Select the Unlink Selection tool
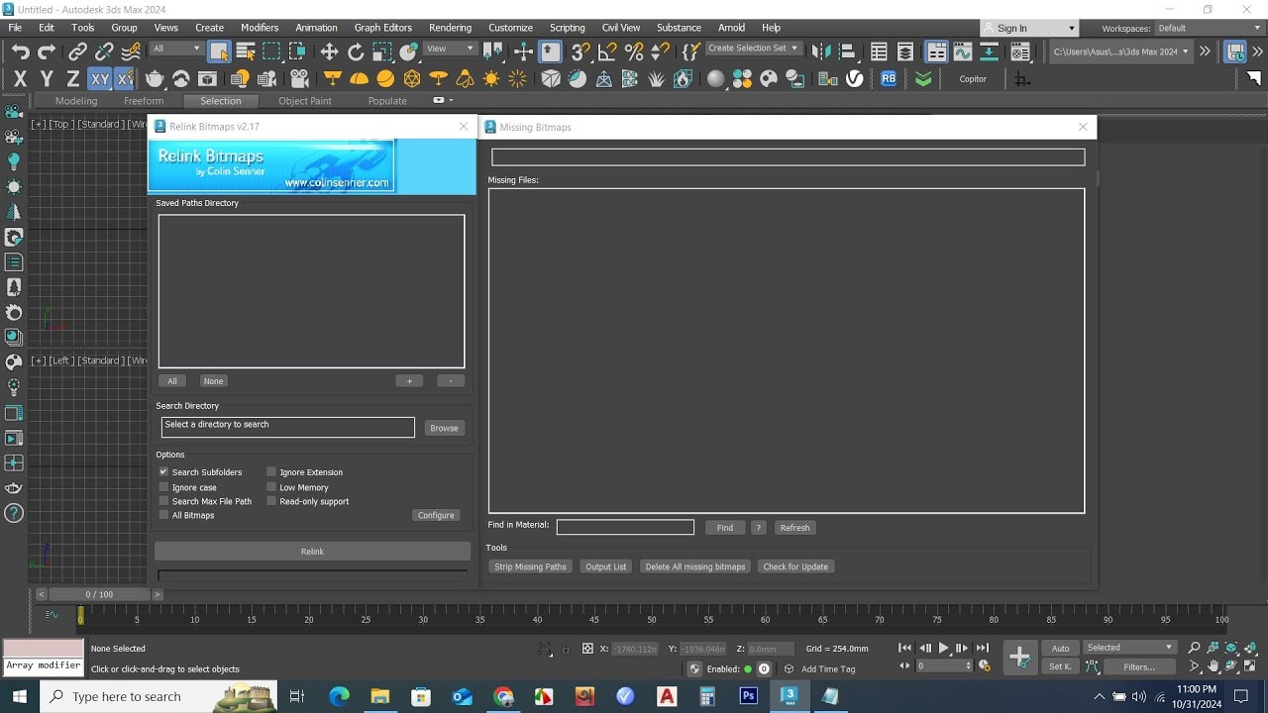 coord(104,51)
